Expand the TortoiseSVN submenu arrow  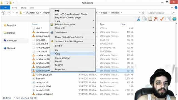click(93, 32)
